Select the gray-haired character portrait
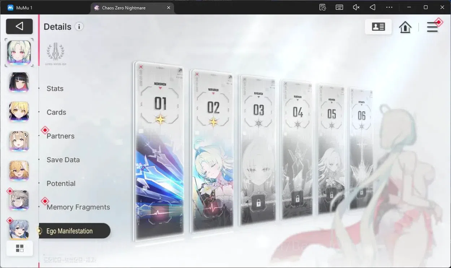This screenshot has width=451, height=268. 19,200
